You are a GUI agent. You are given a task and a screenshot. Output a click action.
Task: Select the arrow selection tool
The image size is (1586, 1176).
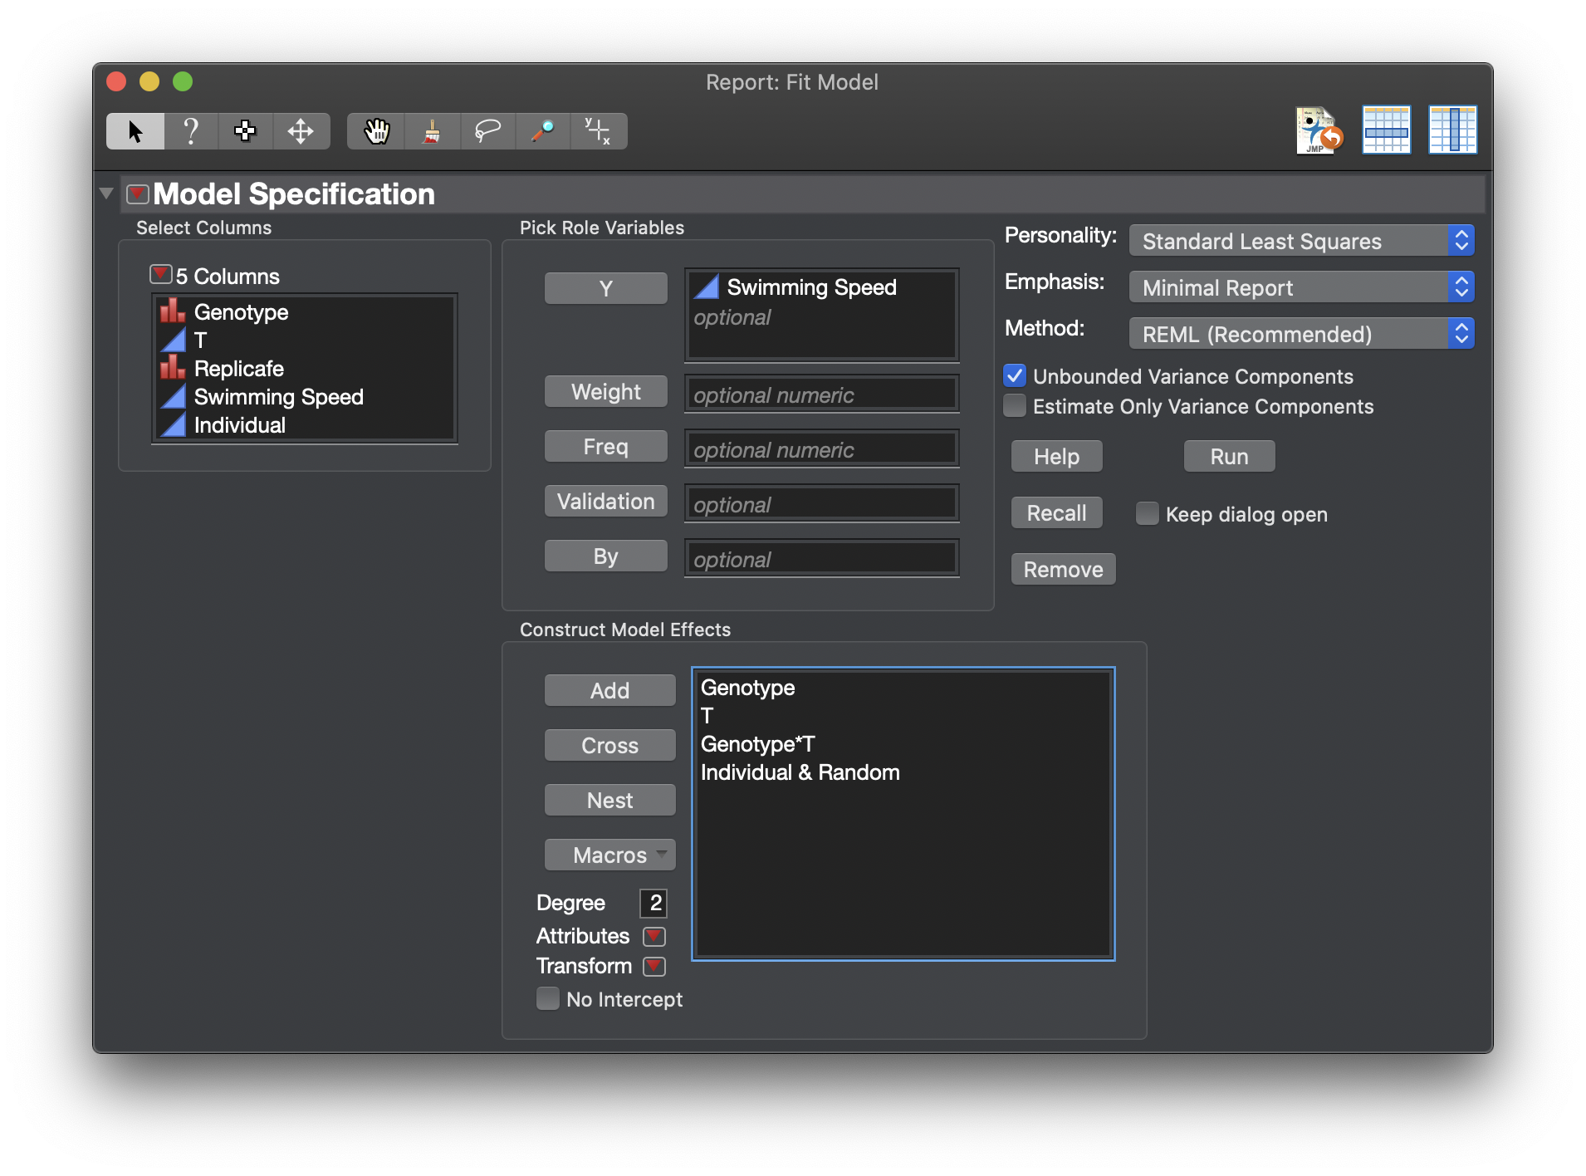[x=134, y=130]
